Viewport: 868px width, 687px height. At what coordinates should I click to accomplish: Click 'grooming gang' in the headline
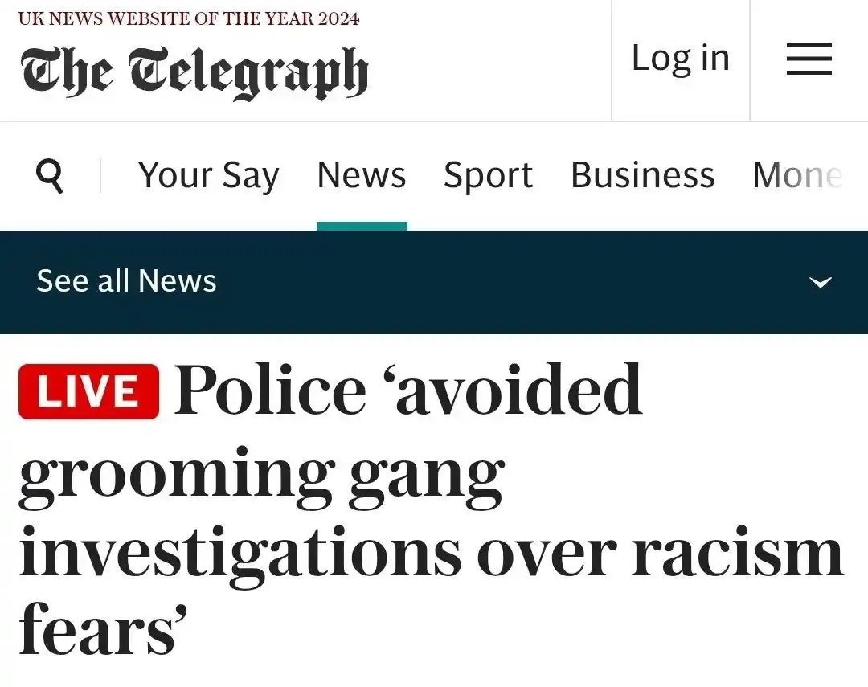(x=261, y=477)
